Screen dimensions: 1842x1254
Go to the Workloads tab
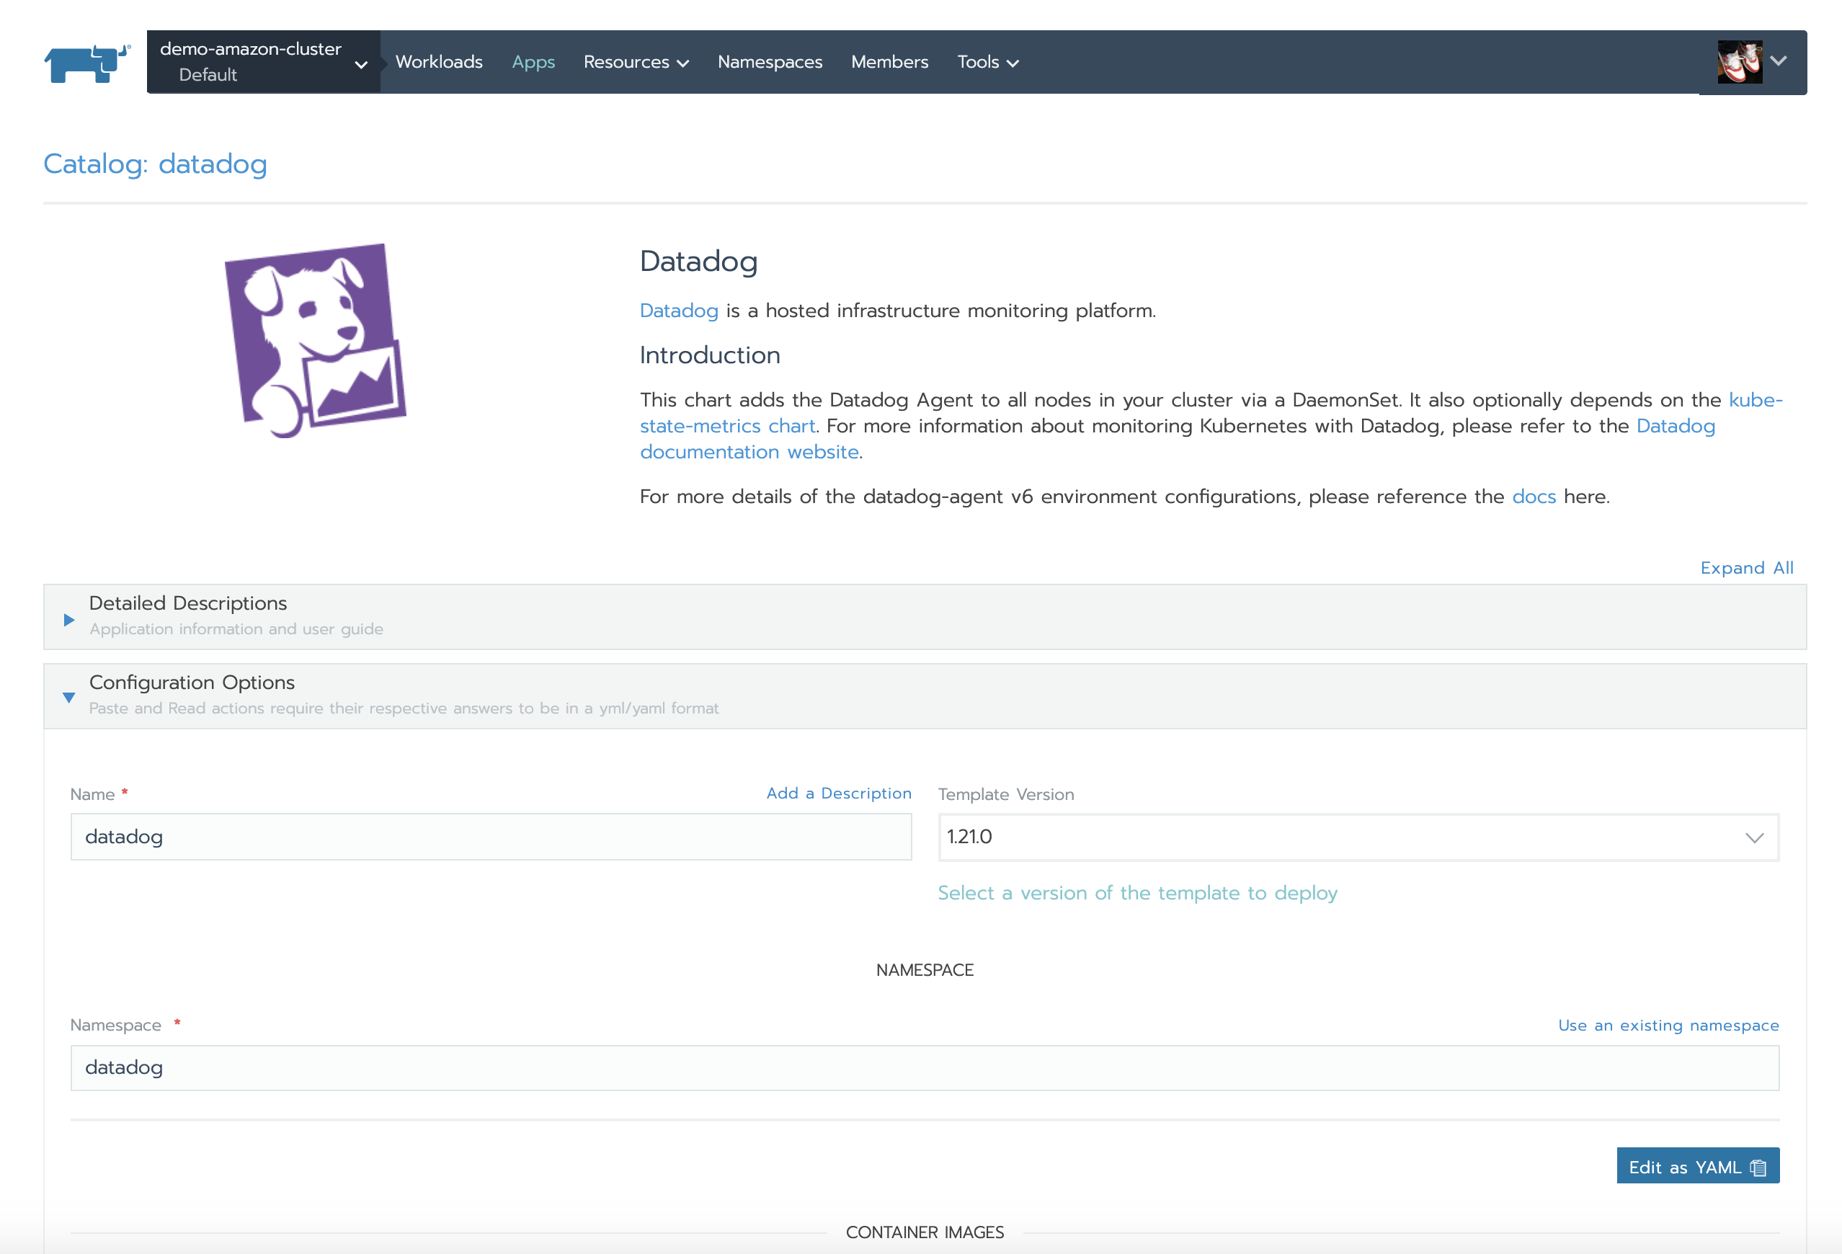point(438,62)
